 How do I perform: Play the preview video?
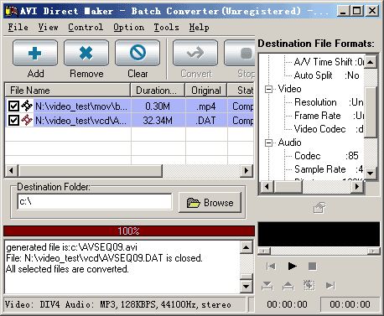292,267
